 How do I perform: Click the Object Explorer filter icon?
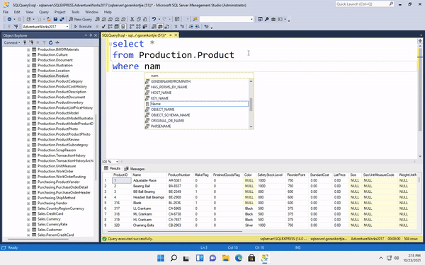[x=44, y=42]
